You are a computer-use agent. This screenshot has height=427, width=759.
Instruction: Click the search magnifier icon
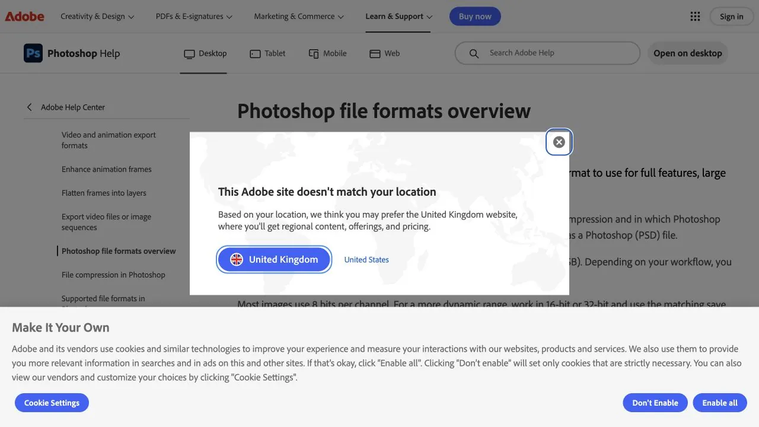pos(474,53)
